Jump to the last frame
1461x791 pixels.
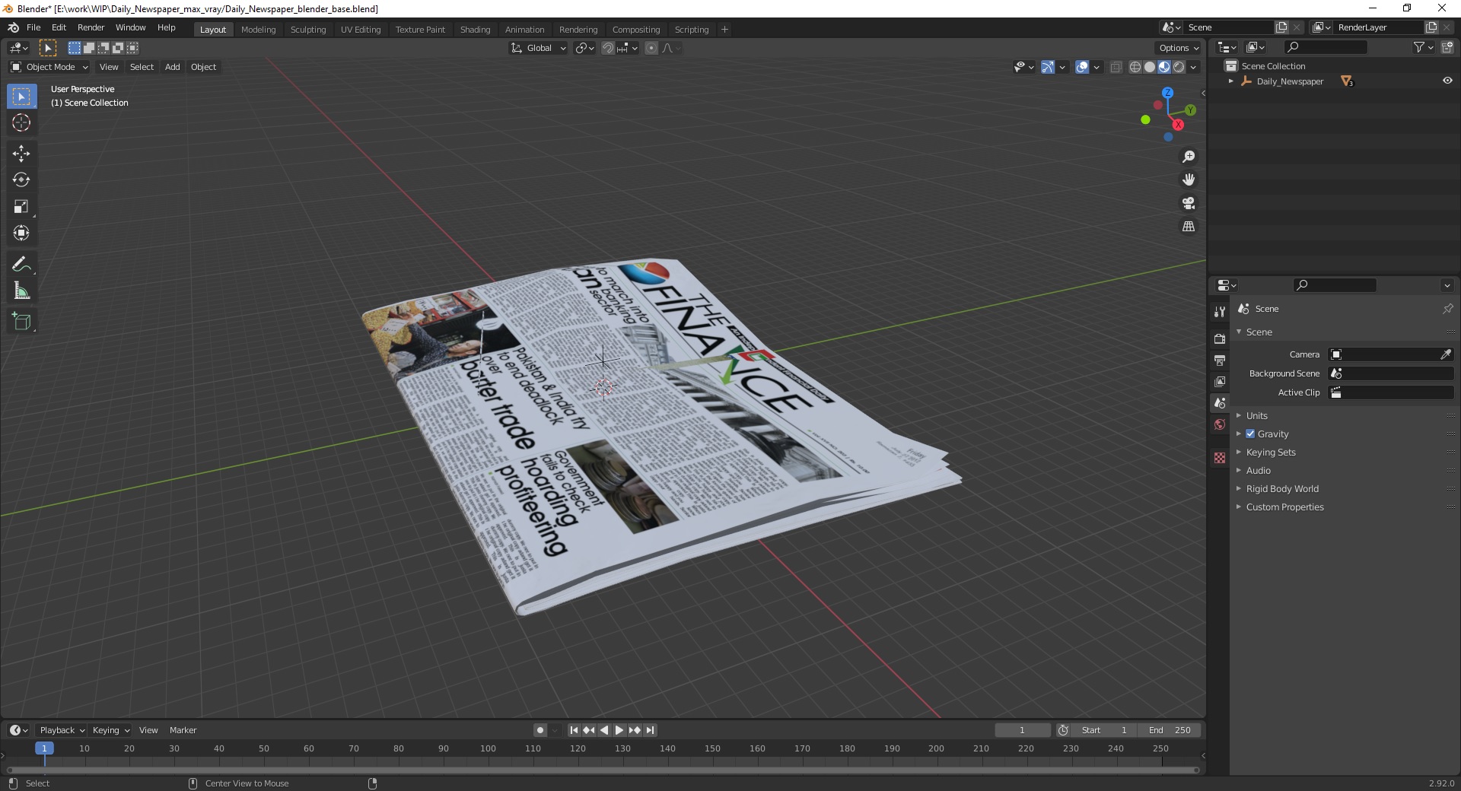650,730
